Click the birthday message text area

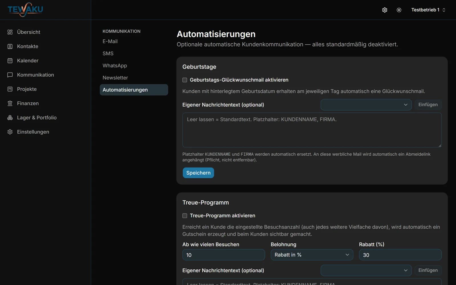point(312,130)
